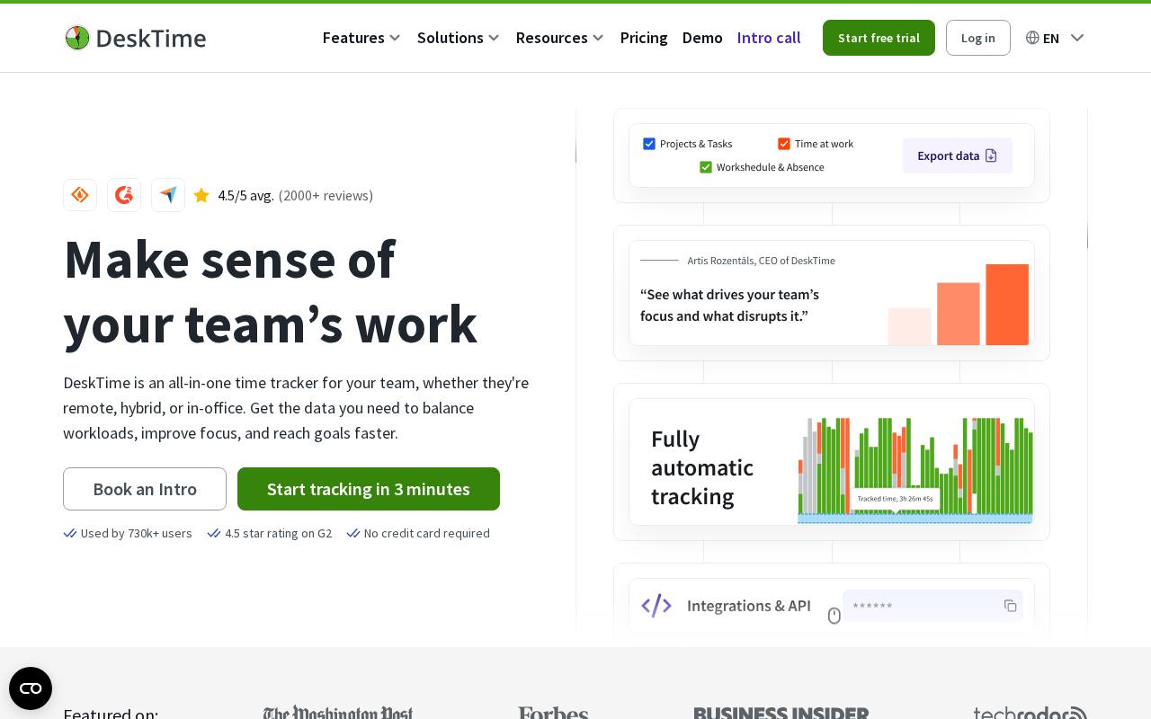Screen dimensions: 1151x719
Task: Click the Washington Post logo
Action: [338, 714]
